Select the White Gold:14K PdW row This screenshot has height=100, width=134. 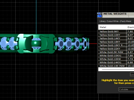[116, 66]
